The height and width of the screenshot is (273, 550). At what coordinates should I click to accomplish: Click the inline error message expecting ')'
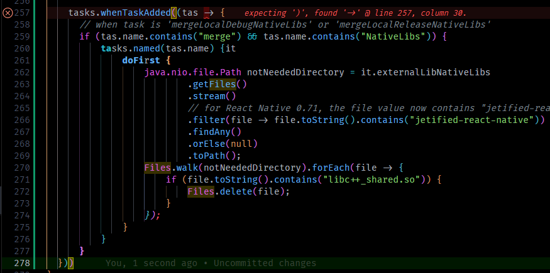(355, 13)
